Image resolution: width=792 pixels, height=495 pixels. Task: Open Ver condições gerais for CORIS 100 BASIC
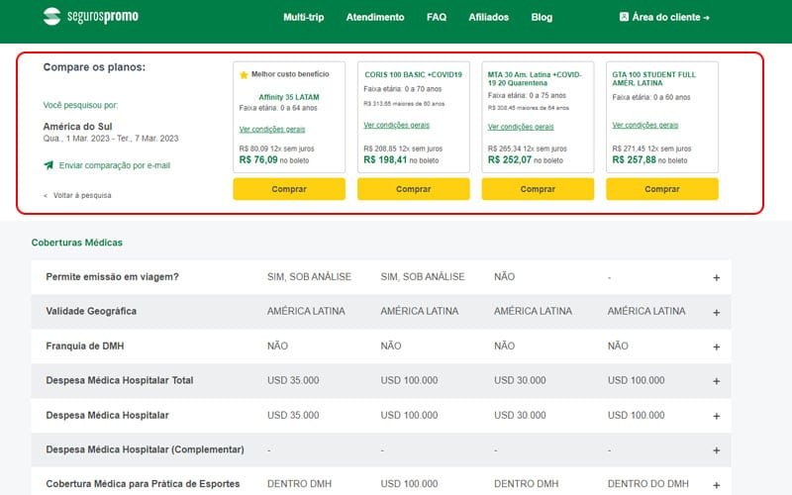397,125
